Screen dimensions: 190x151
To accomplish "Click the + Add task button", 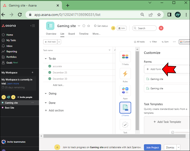I will point(50,42).
